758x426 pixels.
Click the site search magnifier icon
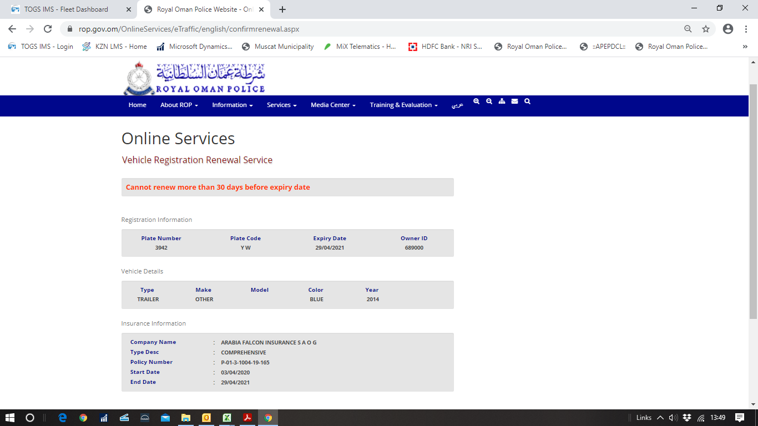(x=527, y=102)
